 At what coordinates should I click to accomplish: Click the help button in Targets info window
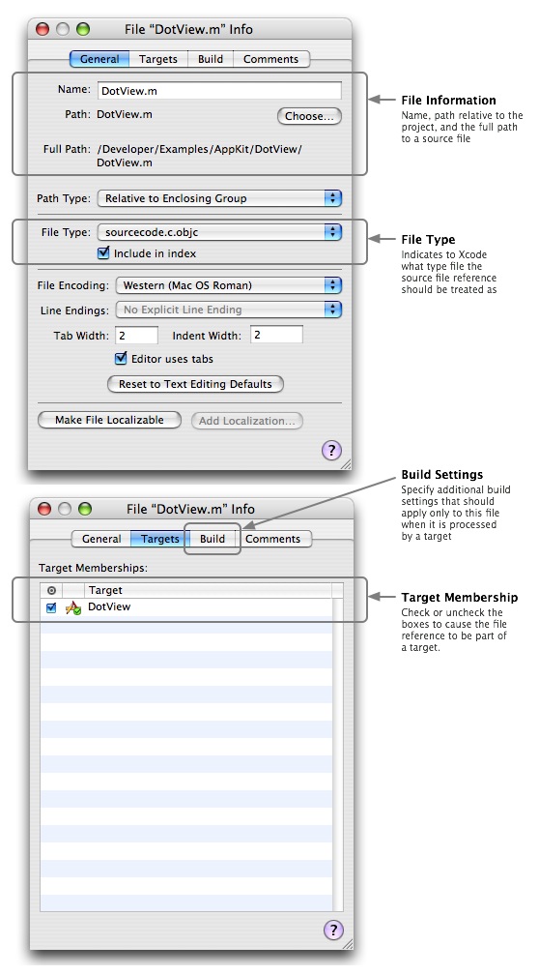[333, 931]
